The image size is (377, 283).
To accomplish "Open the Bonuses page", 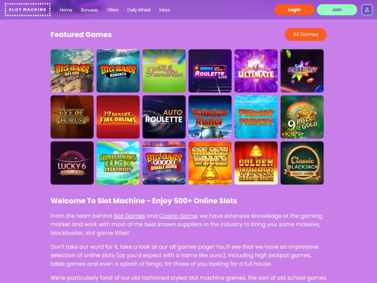I will 89,10.
